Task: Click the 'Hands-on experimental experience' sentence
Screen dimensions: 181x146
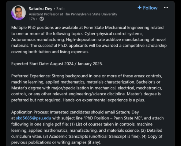Action: click(104, 100)
